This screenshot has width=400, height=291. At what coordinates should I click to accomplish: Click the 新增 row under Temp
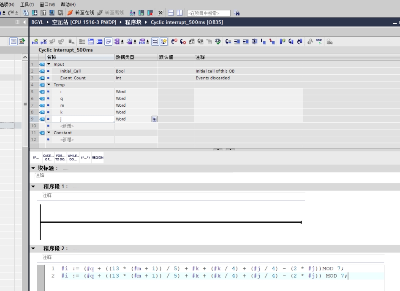click(67, 126)
